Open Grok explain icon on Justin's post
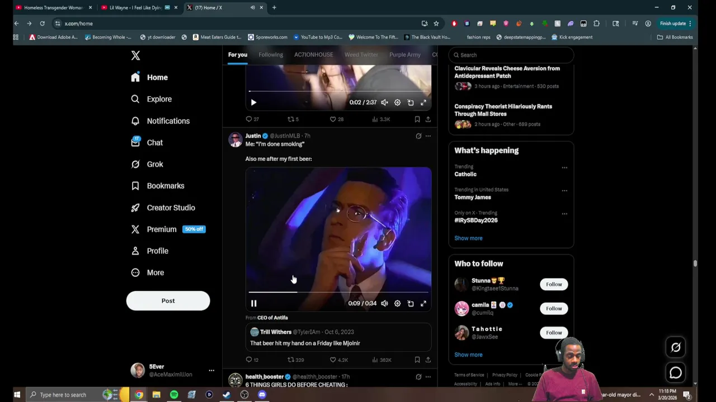Screen dimensions: 716x402 (418, 136)
